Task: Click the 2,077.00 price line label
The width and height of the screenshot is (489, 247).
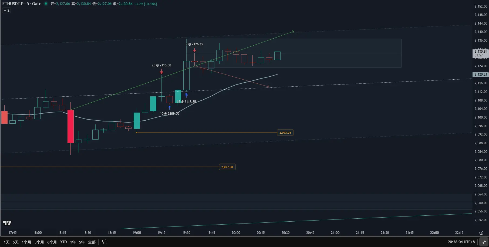Action: click(227, 167)
